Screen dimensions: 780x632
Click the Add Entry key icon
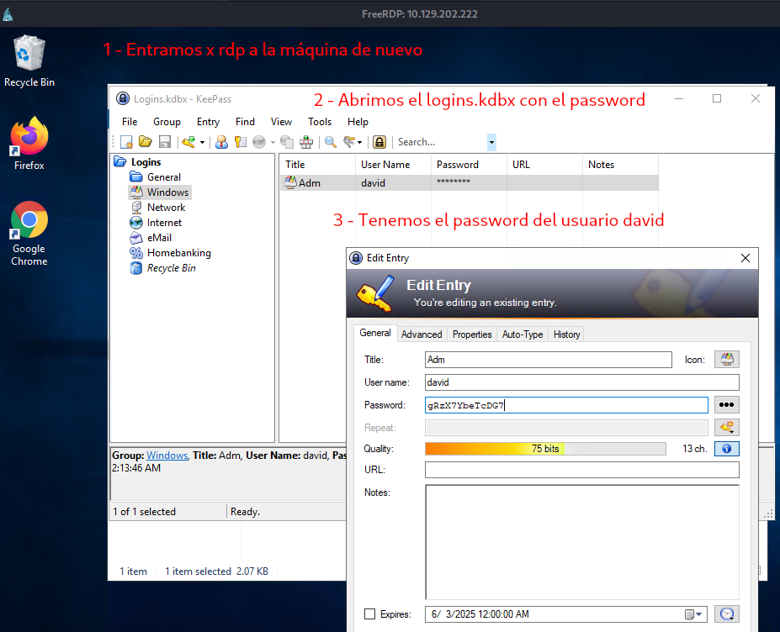[x=188, y=142]
